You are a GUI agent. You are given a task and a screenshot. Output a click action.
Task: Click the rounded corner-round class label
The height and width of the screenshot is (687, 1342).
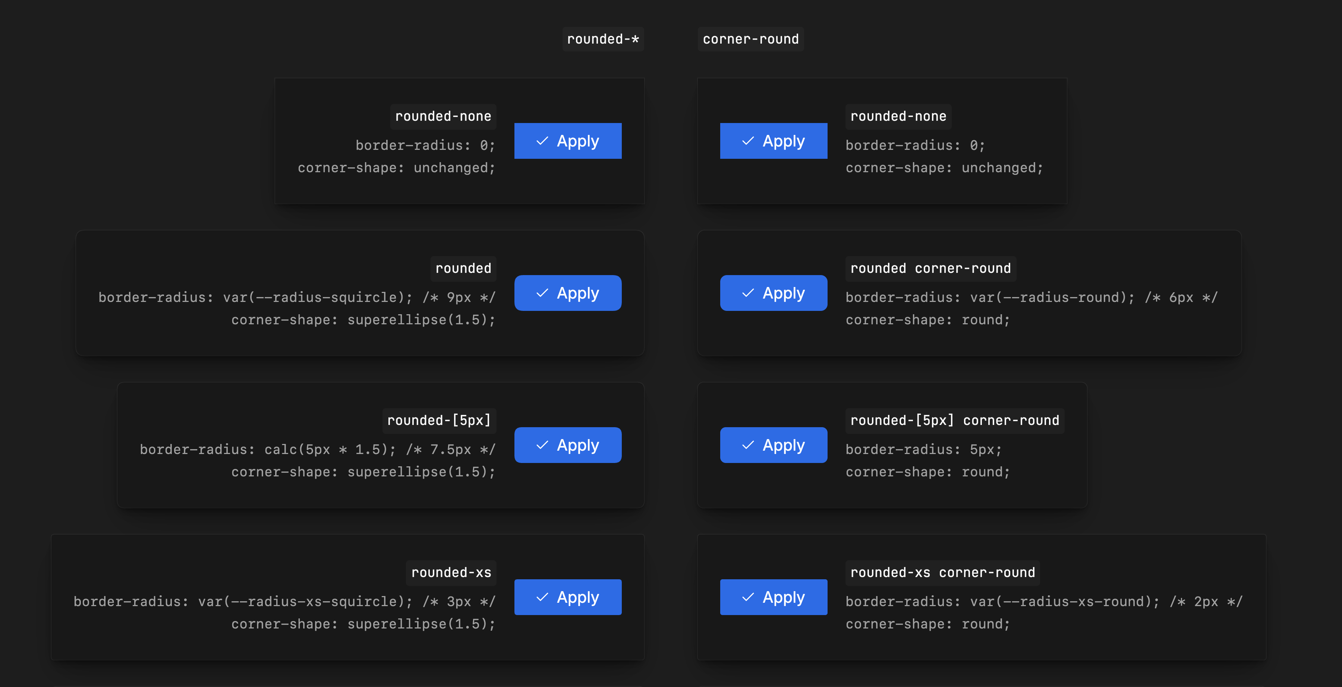click(931, 268)
